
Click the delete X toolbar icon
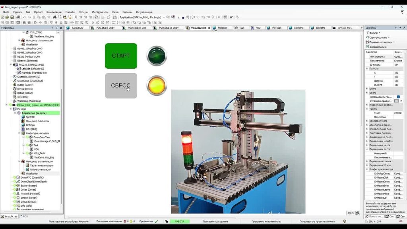click(48, 17)
